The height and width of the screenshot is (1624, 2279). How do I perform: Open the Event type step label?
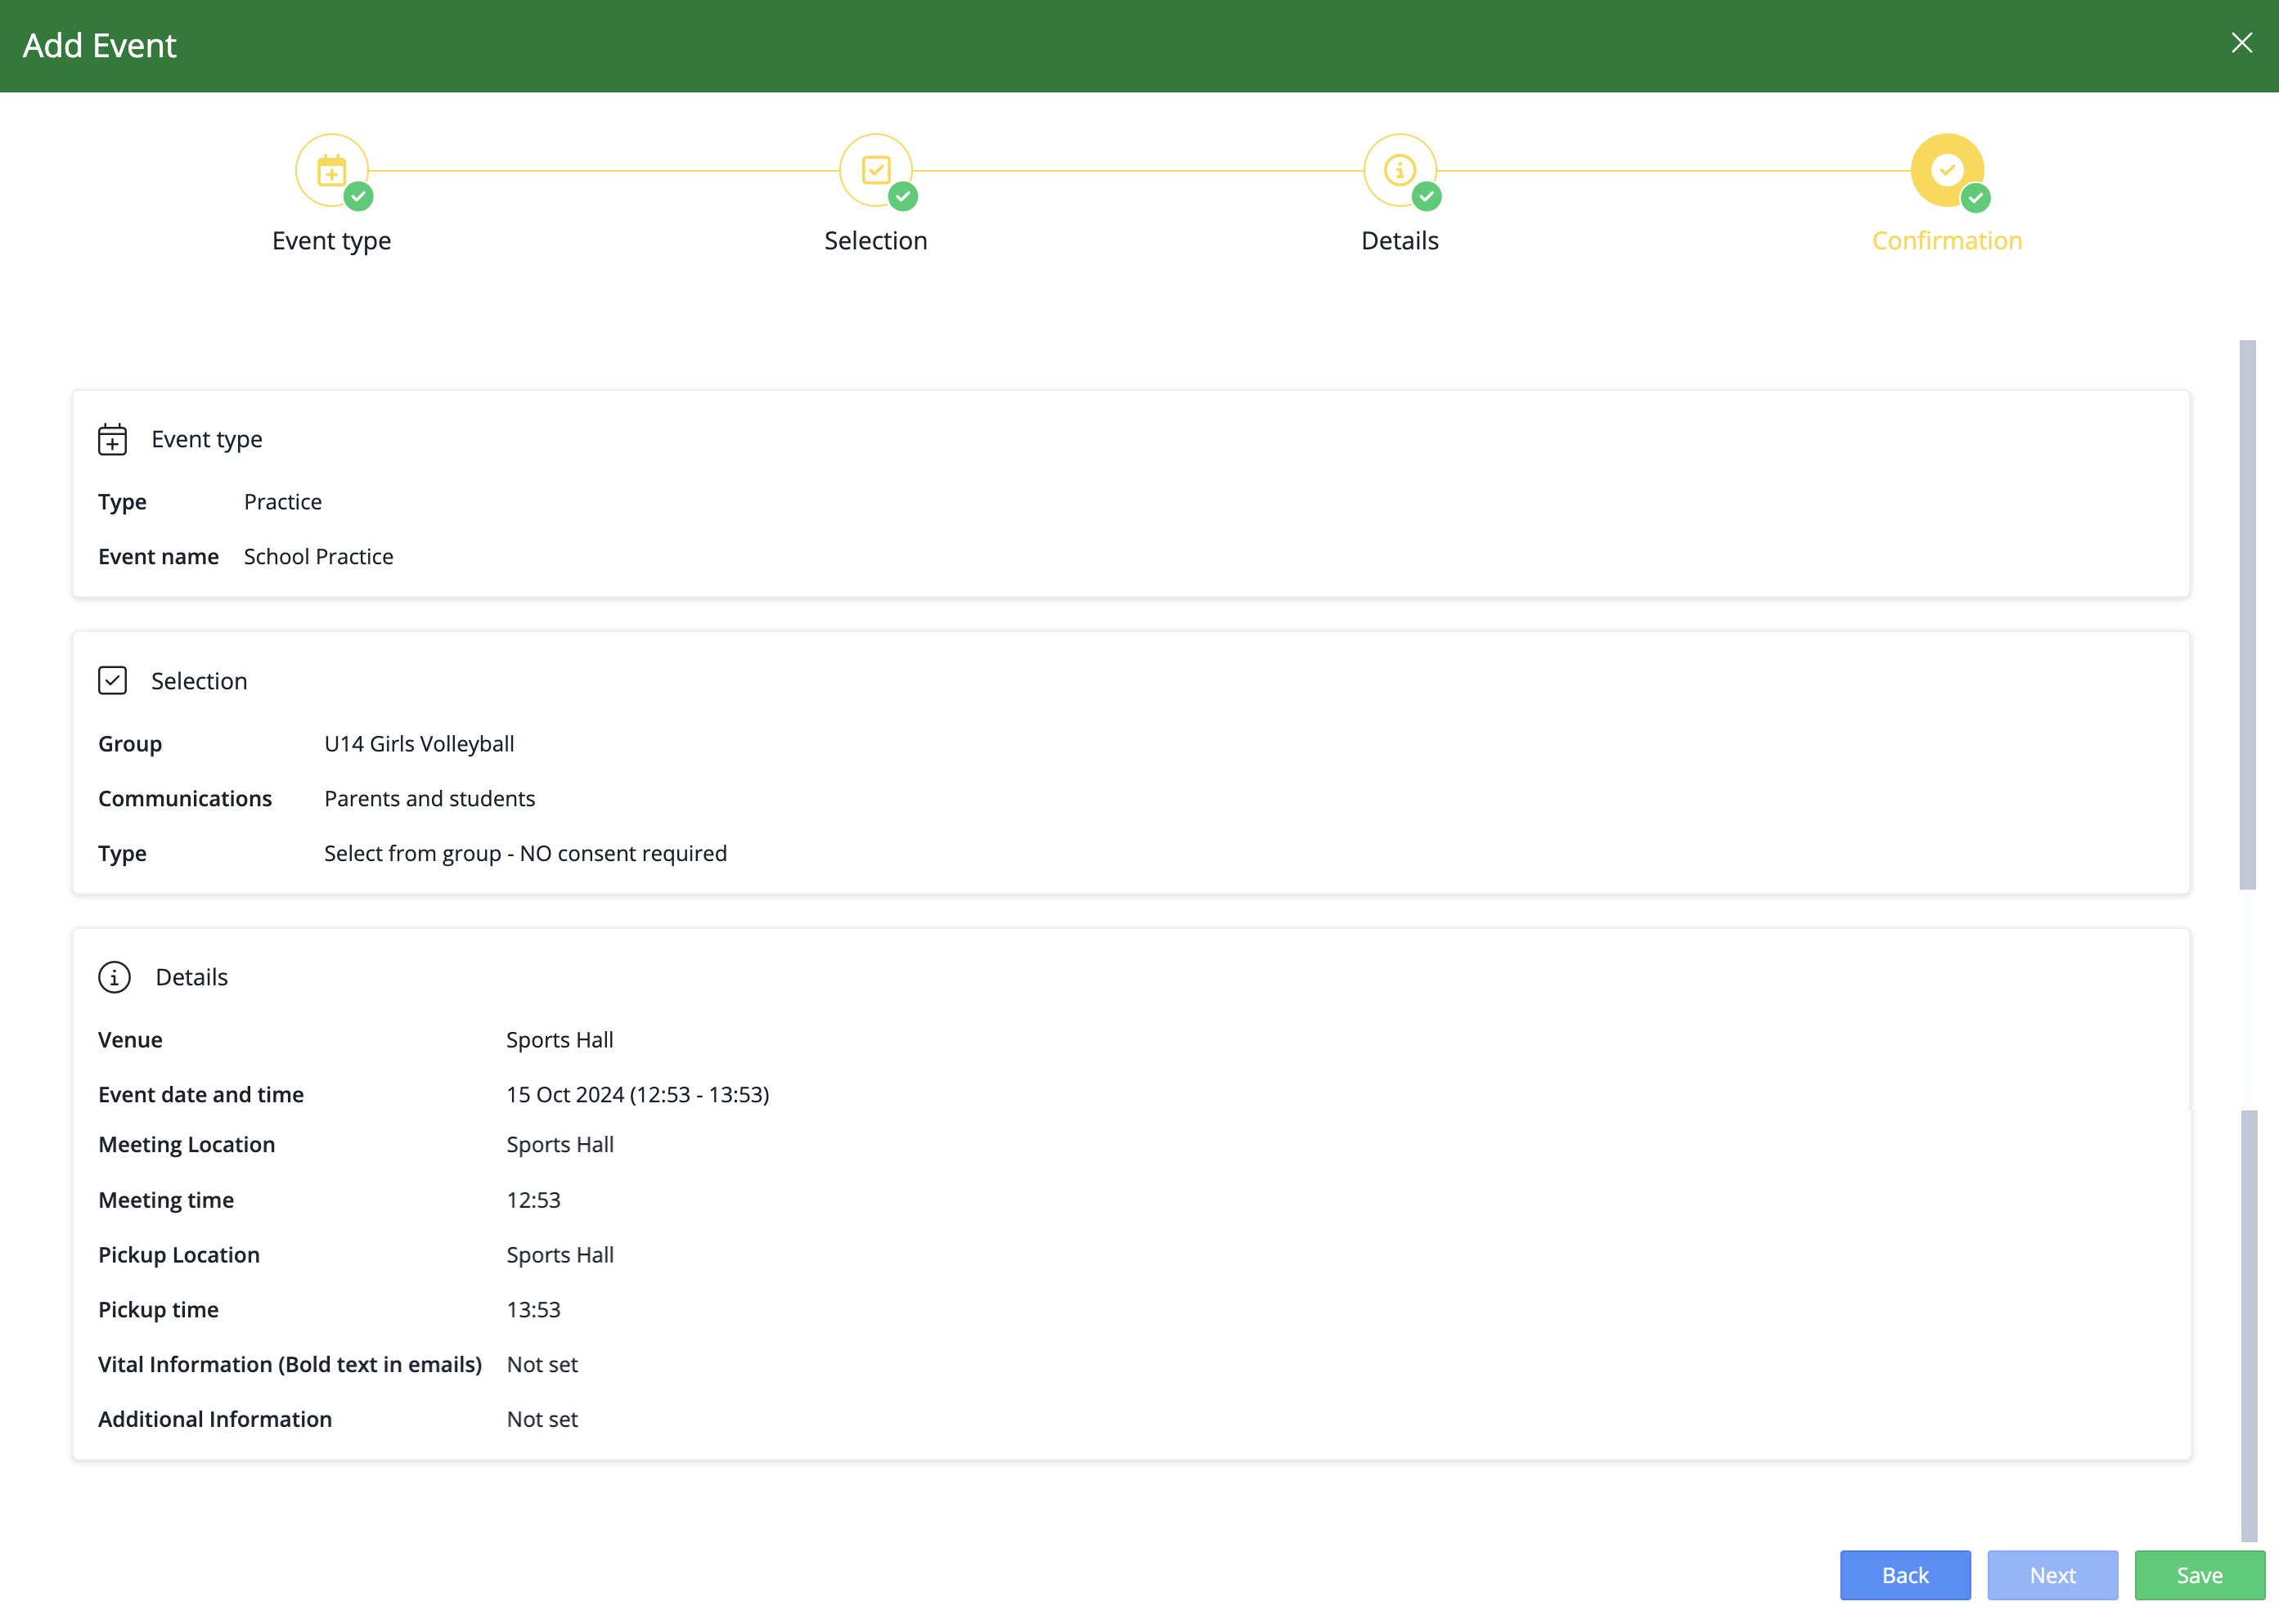(x=331, y=241)
